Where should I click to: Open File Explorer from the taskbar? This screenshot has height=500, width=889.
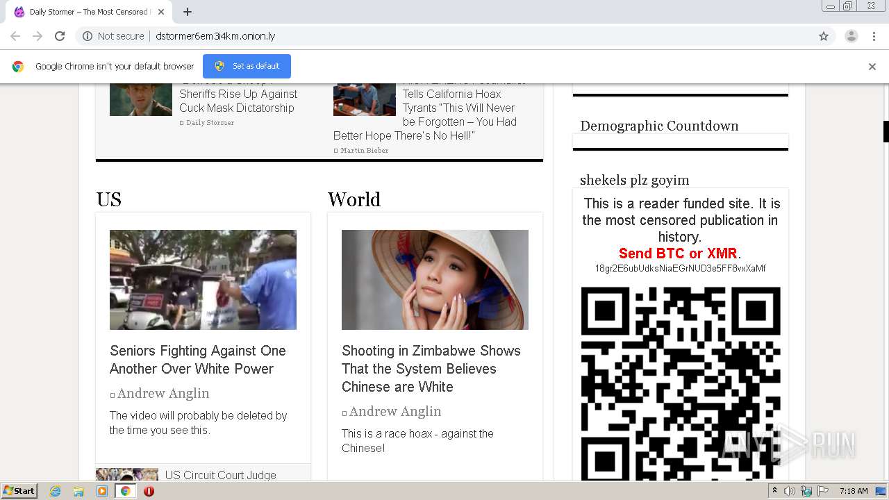(78, 491)
